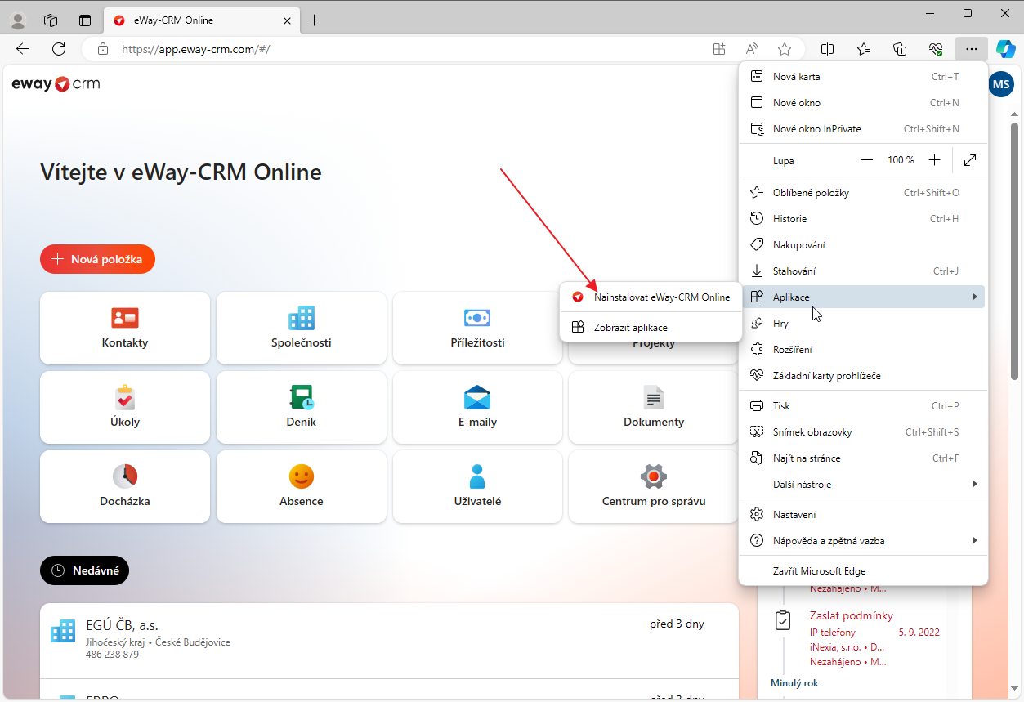Expand the Aplikace submenu
The image size is (1024, 702).
(863, 297)
